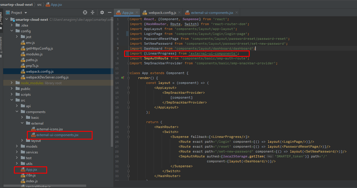The height and width of the screenshot is (188, 357).
Task: Click LinearProgress in the line 8 import
Action: point(160,53)
